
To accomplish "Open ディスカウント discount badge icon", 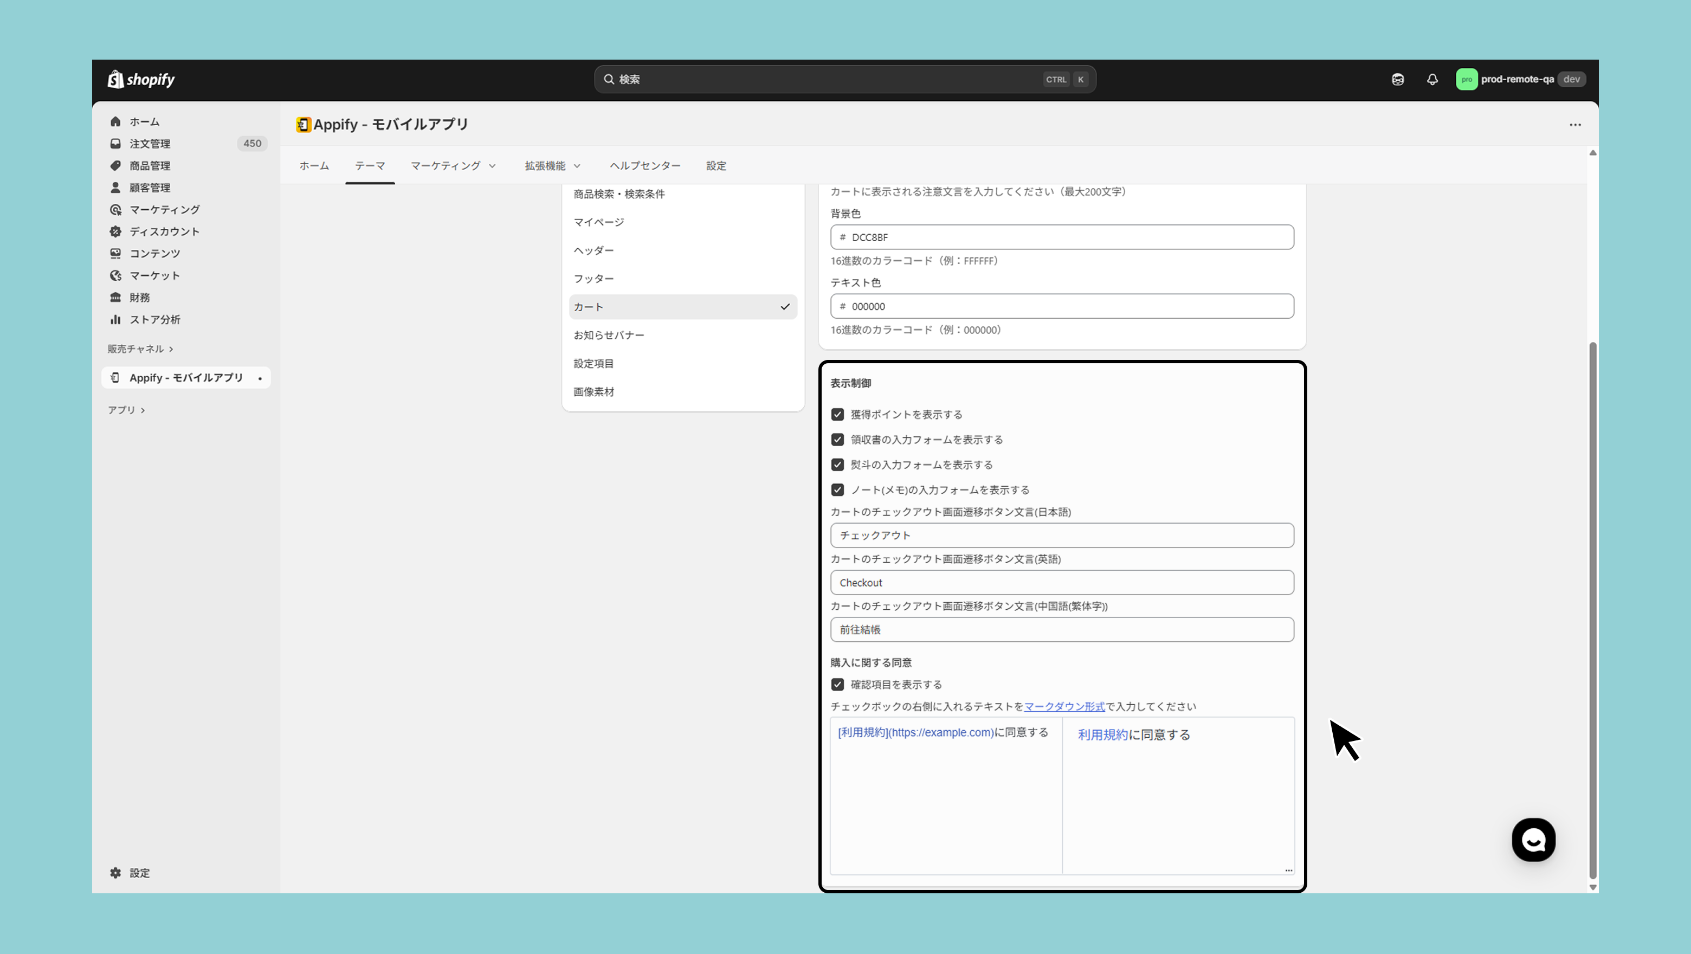I will [x=115, y=232].
